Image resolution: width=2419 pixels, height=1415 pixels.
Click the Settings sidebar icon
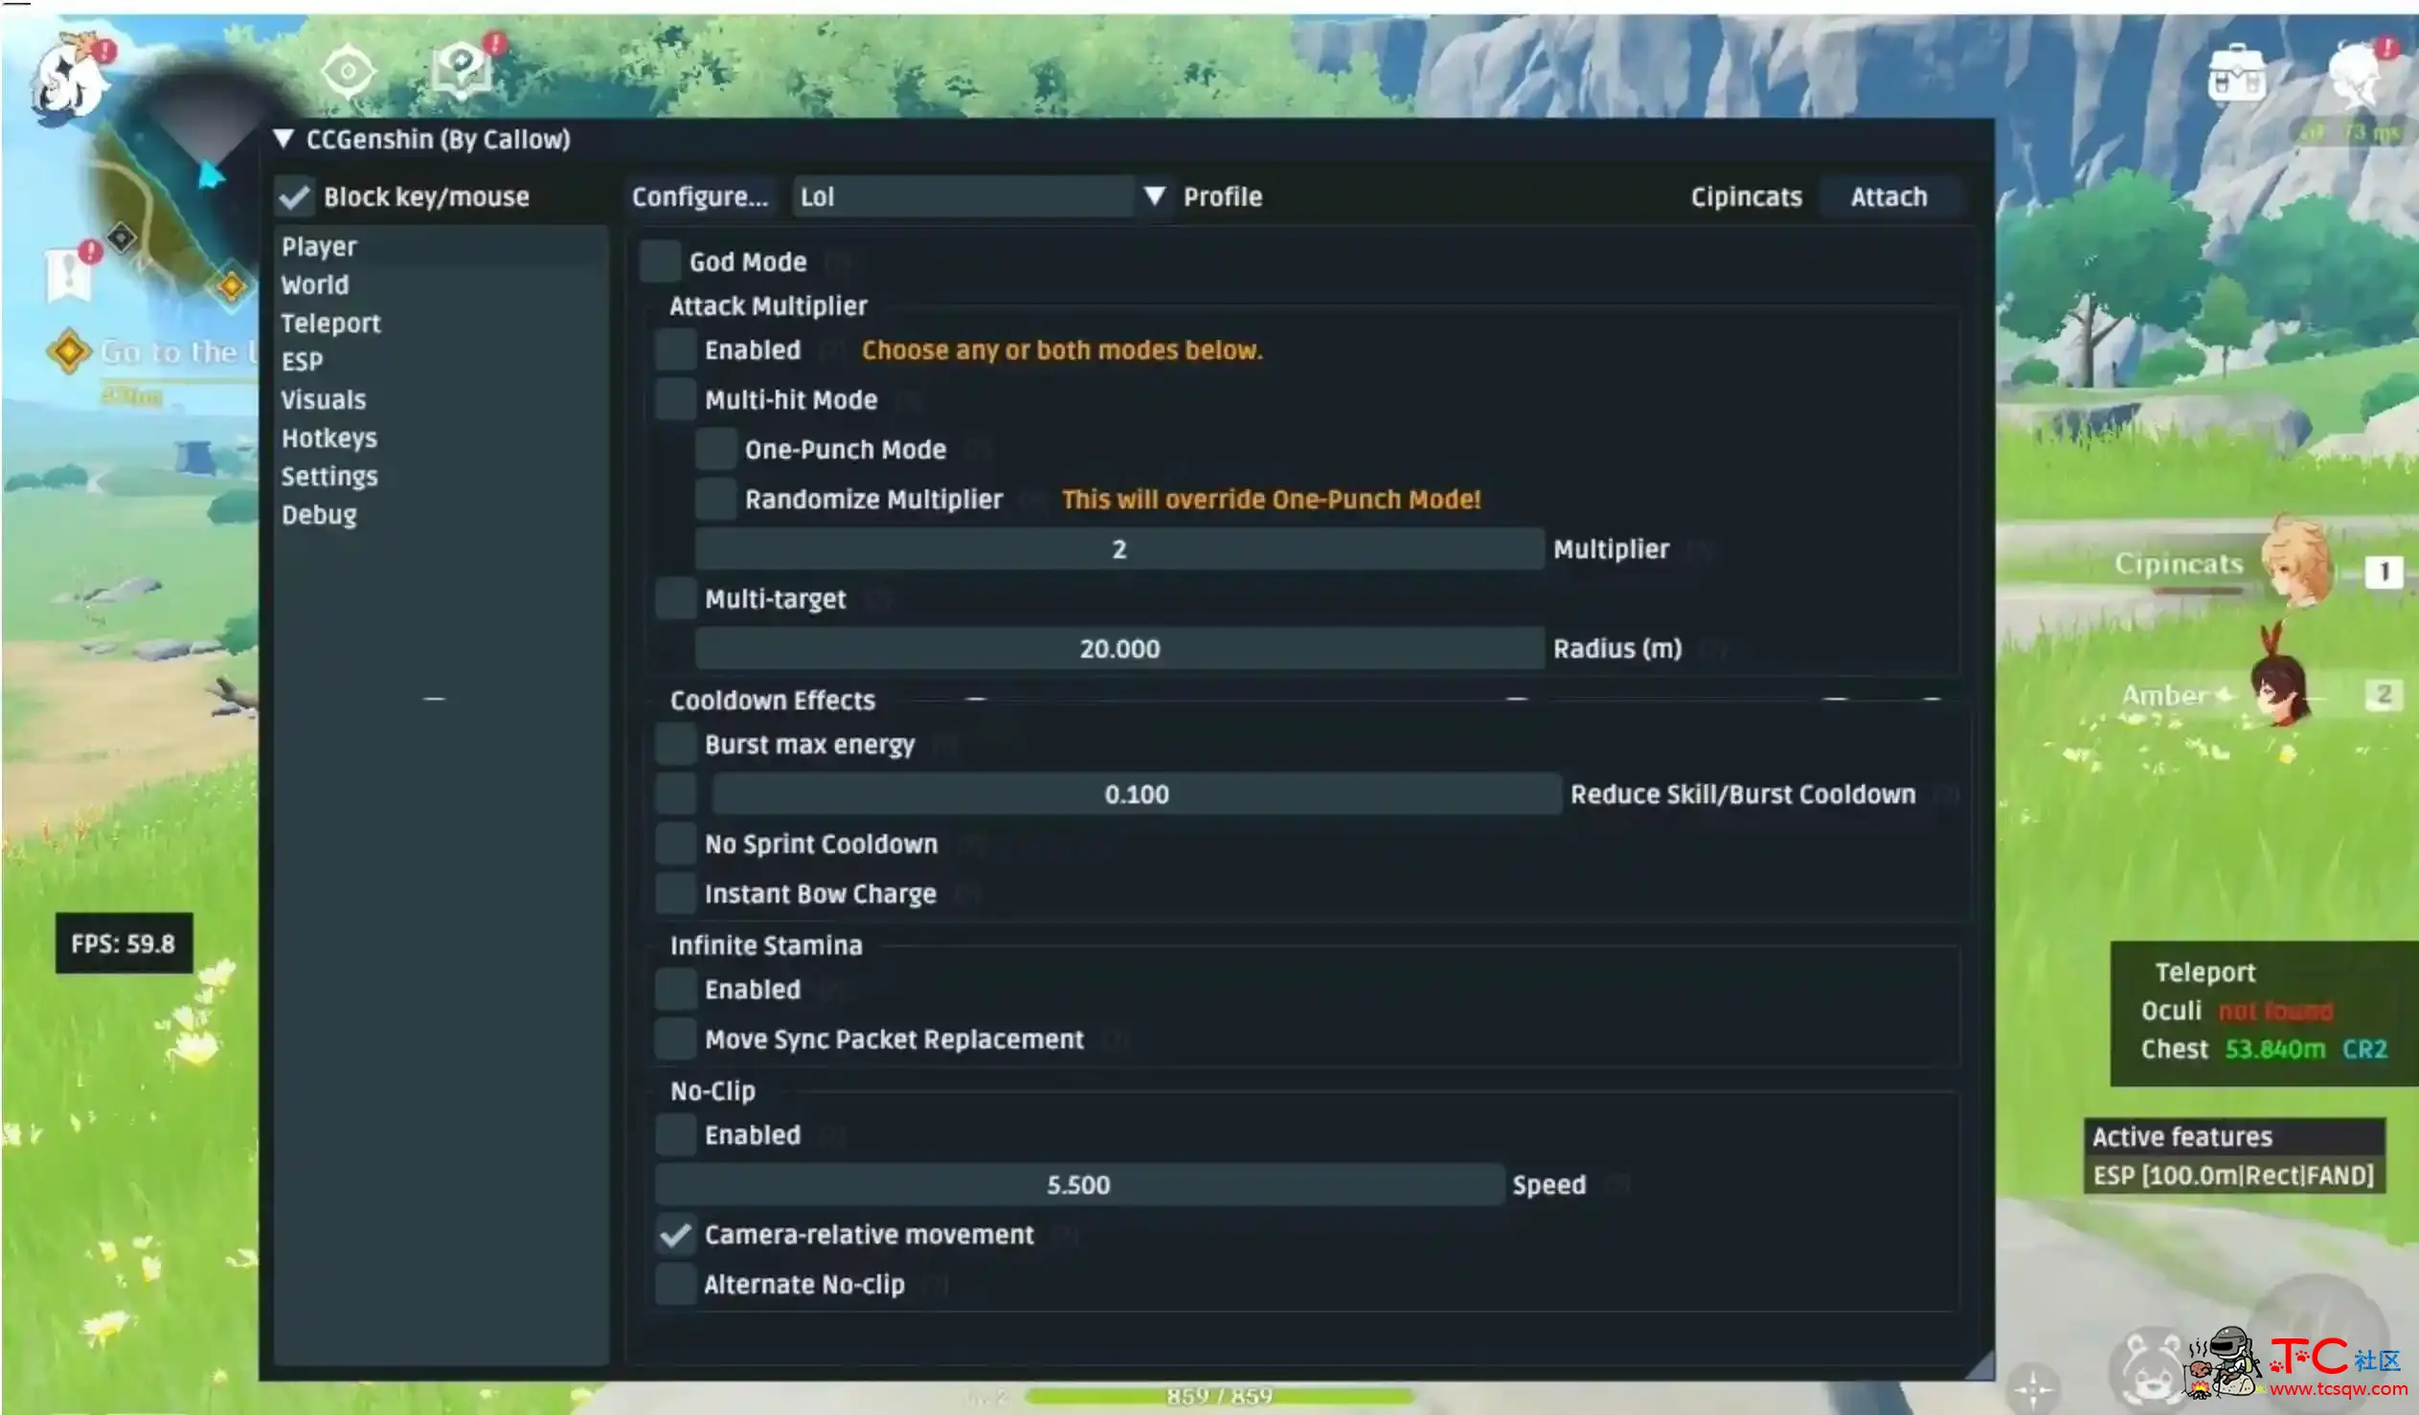330,477
